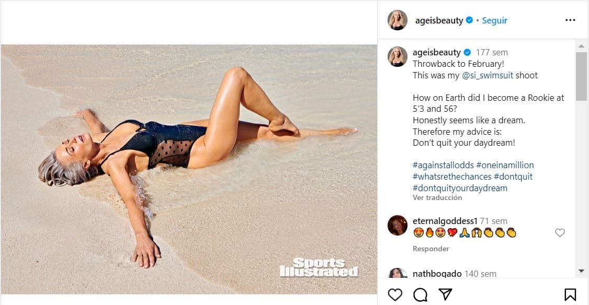Open ageisbeauty profile picture in header
This screenshot has height=305, width=589.
point(398,20)
